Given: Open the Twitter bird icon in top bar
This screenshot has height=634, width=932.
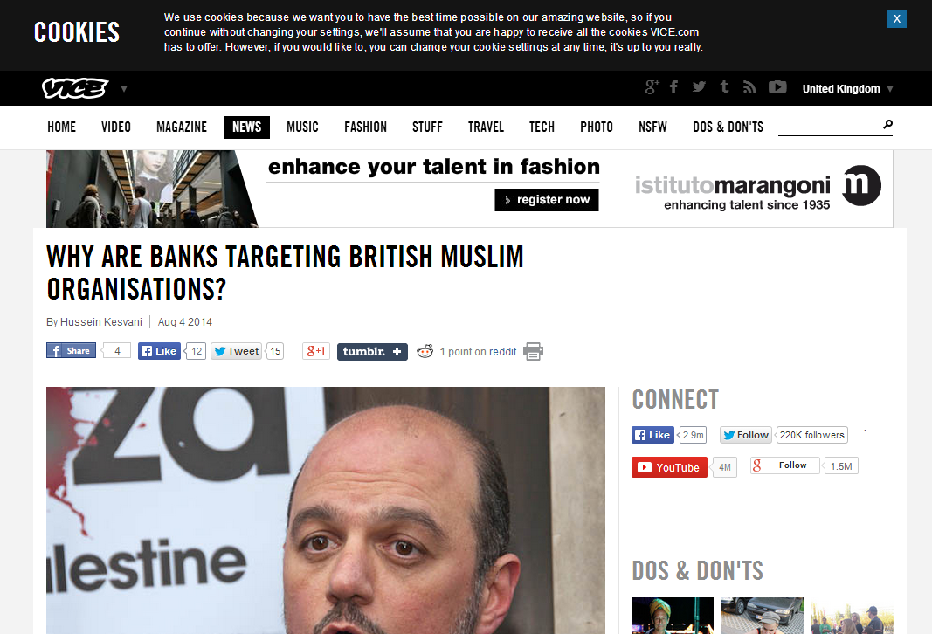Looking at the screenshot, I should pos(699,87).
